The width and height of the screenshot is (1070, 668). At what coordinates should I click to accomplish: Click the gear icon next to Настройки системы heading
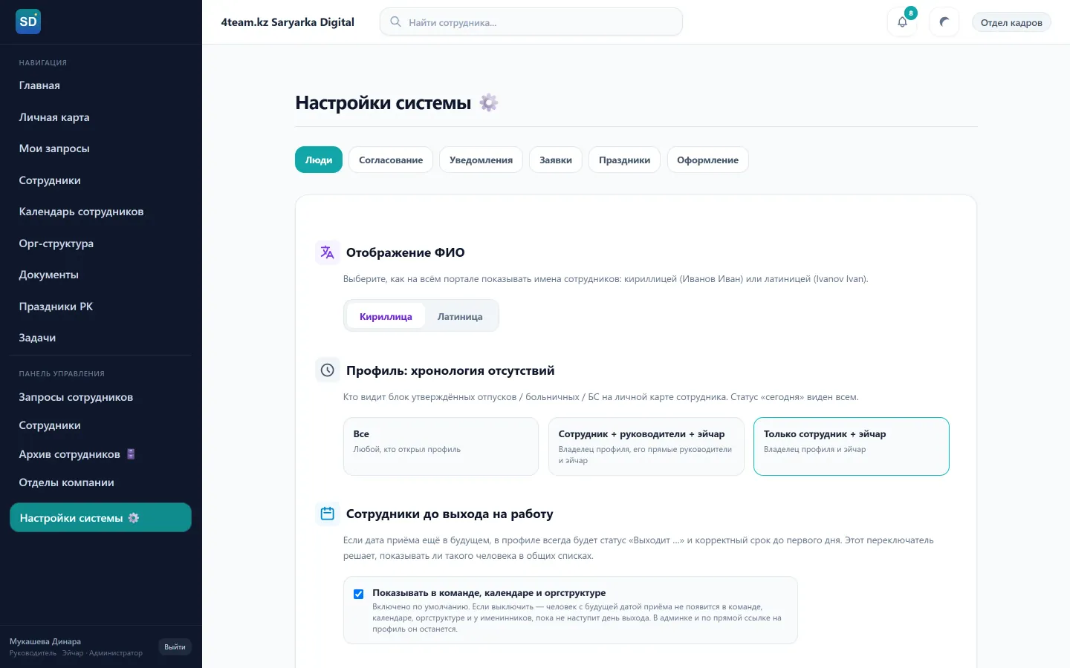tap(488, 102)
